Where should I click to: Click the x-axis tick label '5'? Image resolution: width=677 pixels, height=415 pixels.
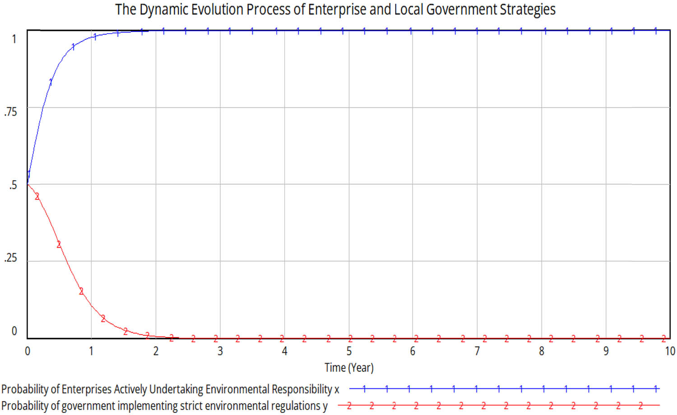pyautogui.click(x=349, y=351)
